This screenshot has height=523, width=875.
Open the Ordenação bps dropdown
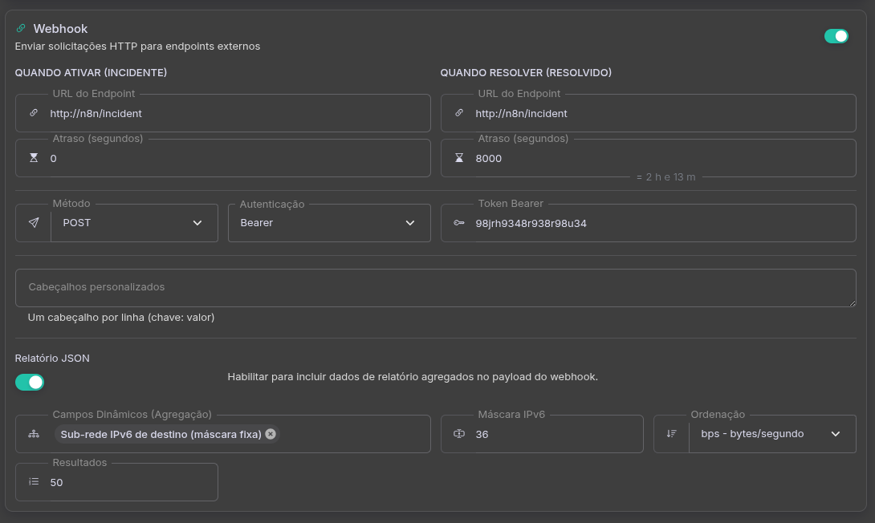(x=771, y=434)
